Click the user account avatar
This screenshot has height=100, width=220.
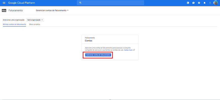216,3
